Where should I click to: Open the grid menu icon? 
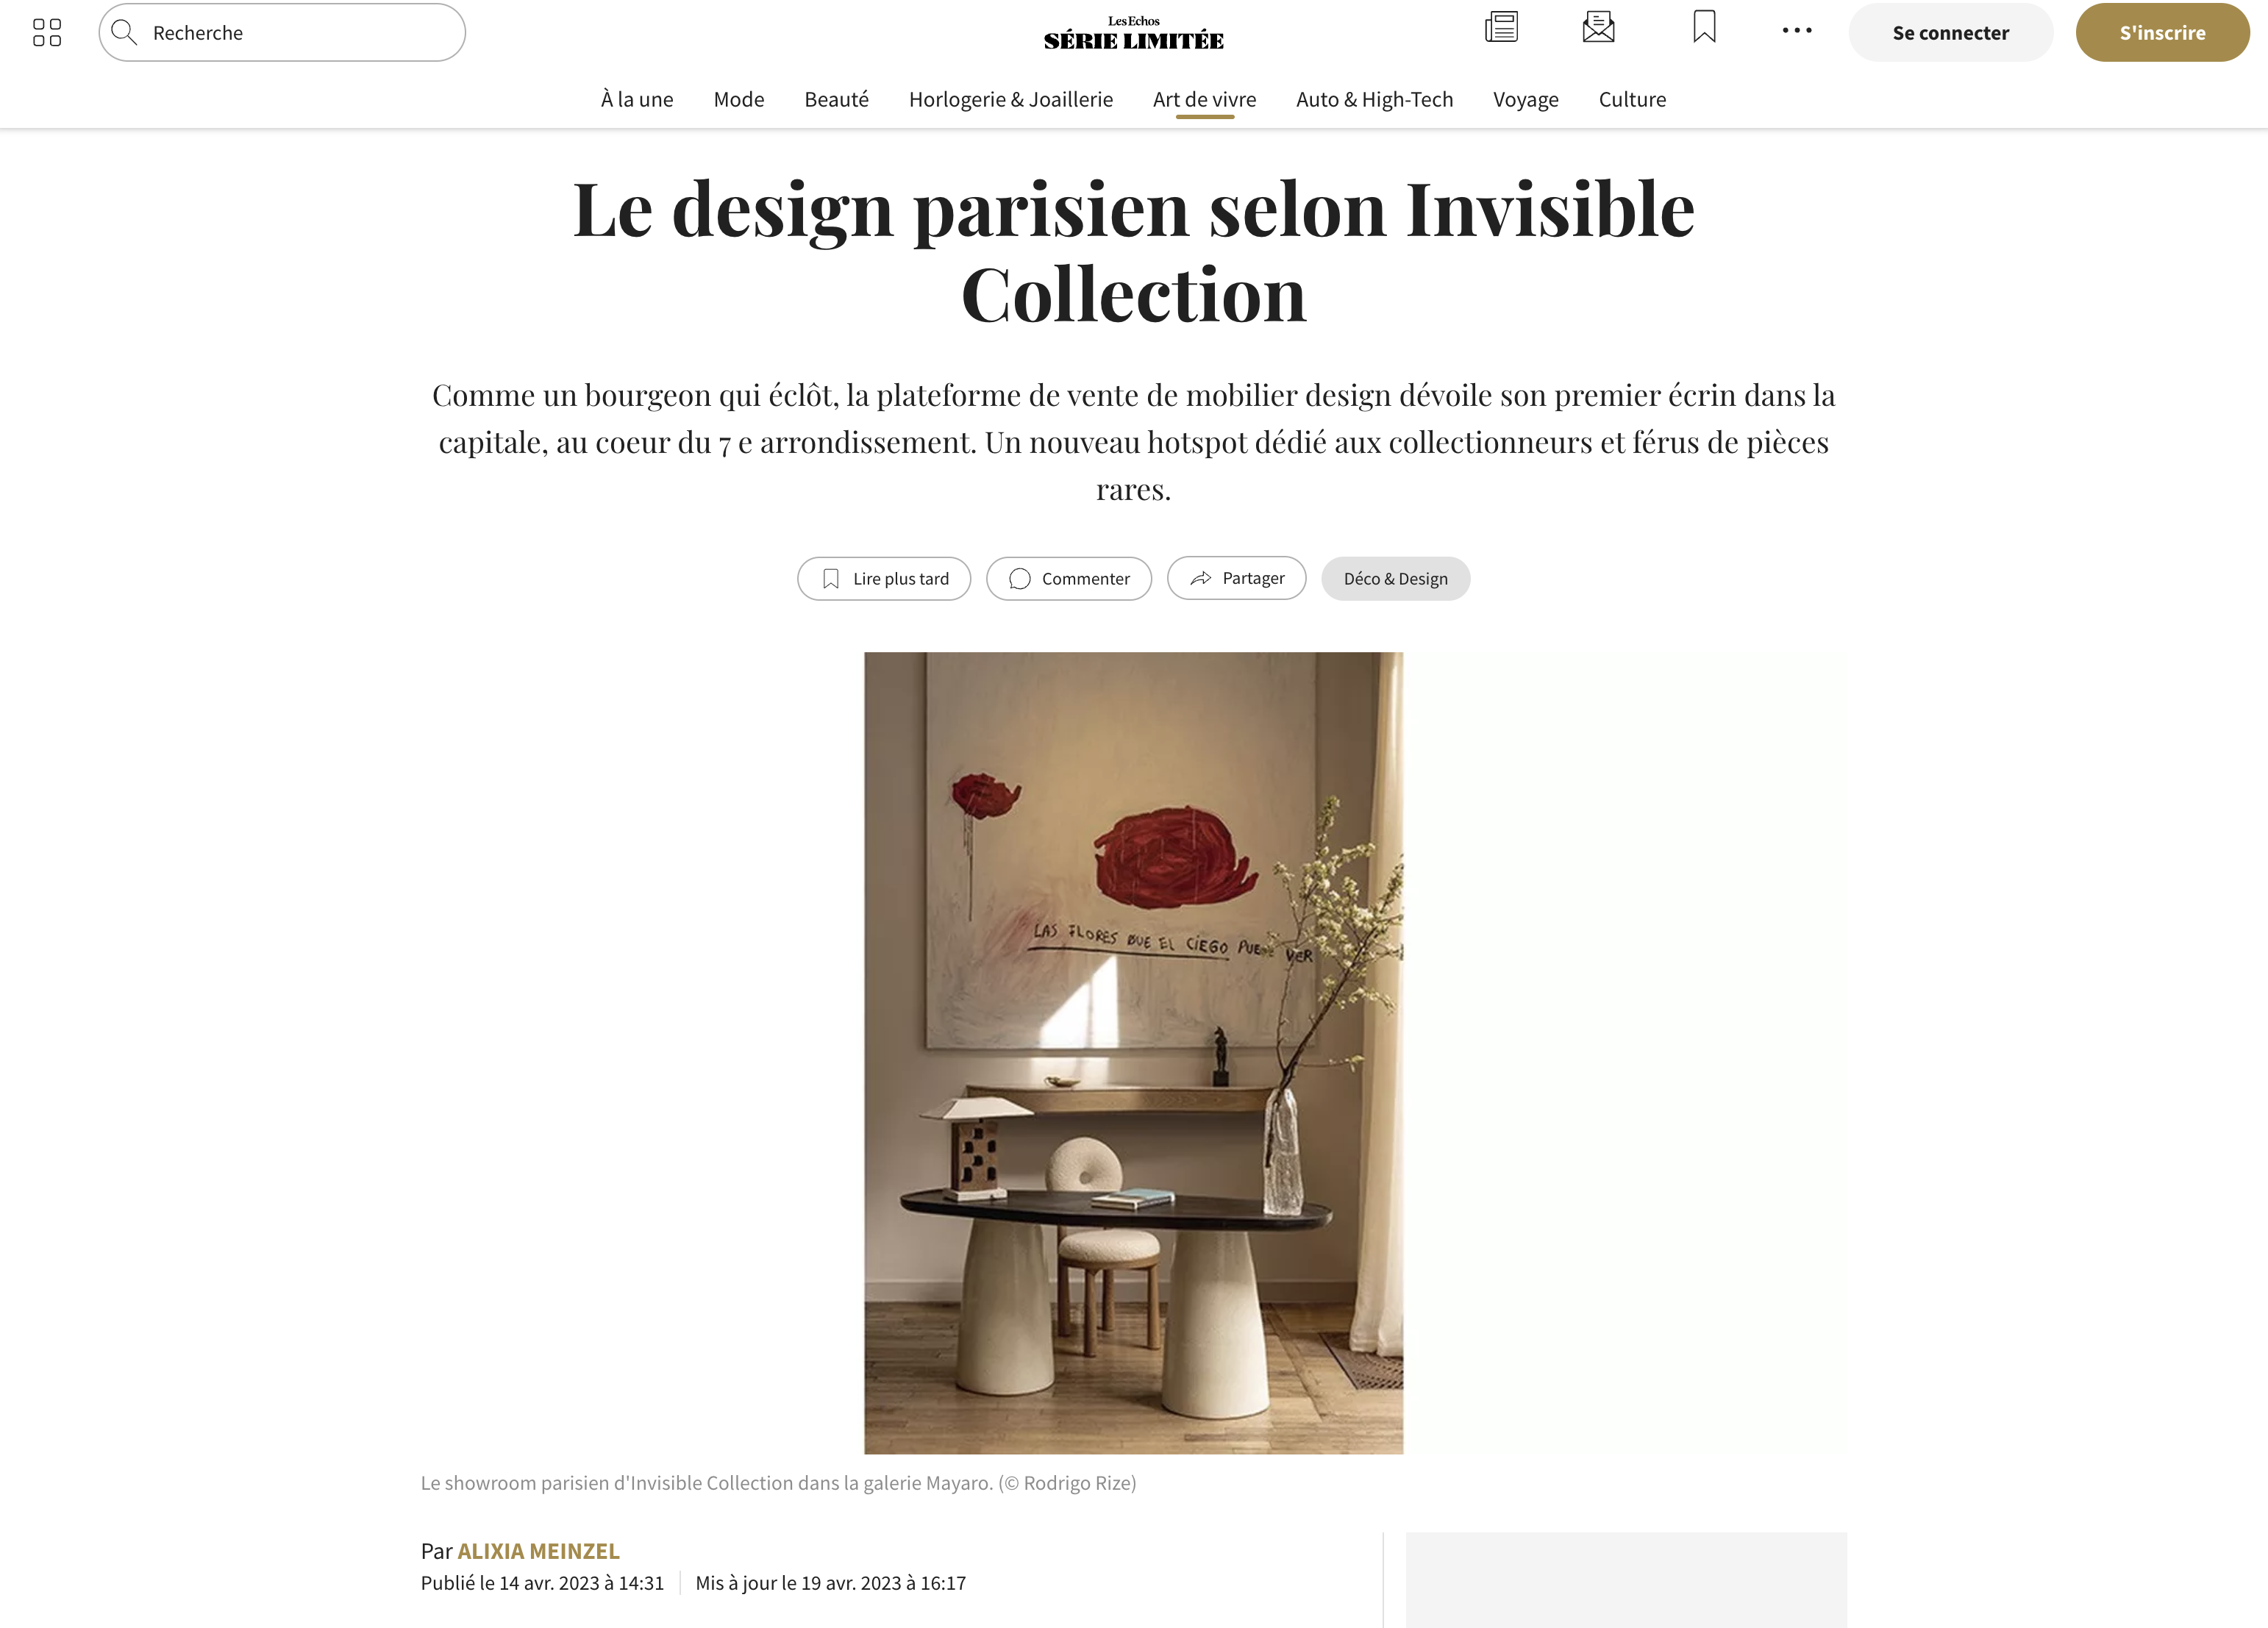point(47,33)
